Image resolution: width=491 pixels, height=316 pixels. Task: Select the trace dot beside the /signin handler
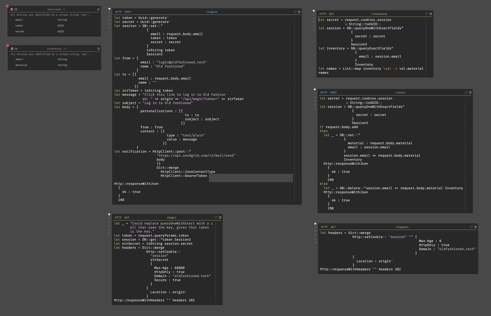[109, 8]
